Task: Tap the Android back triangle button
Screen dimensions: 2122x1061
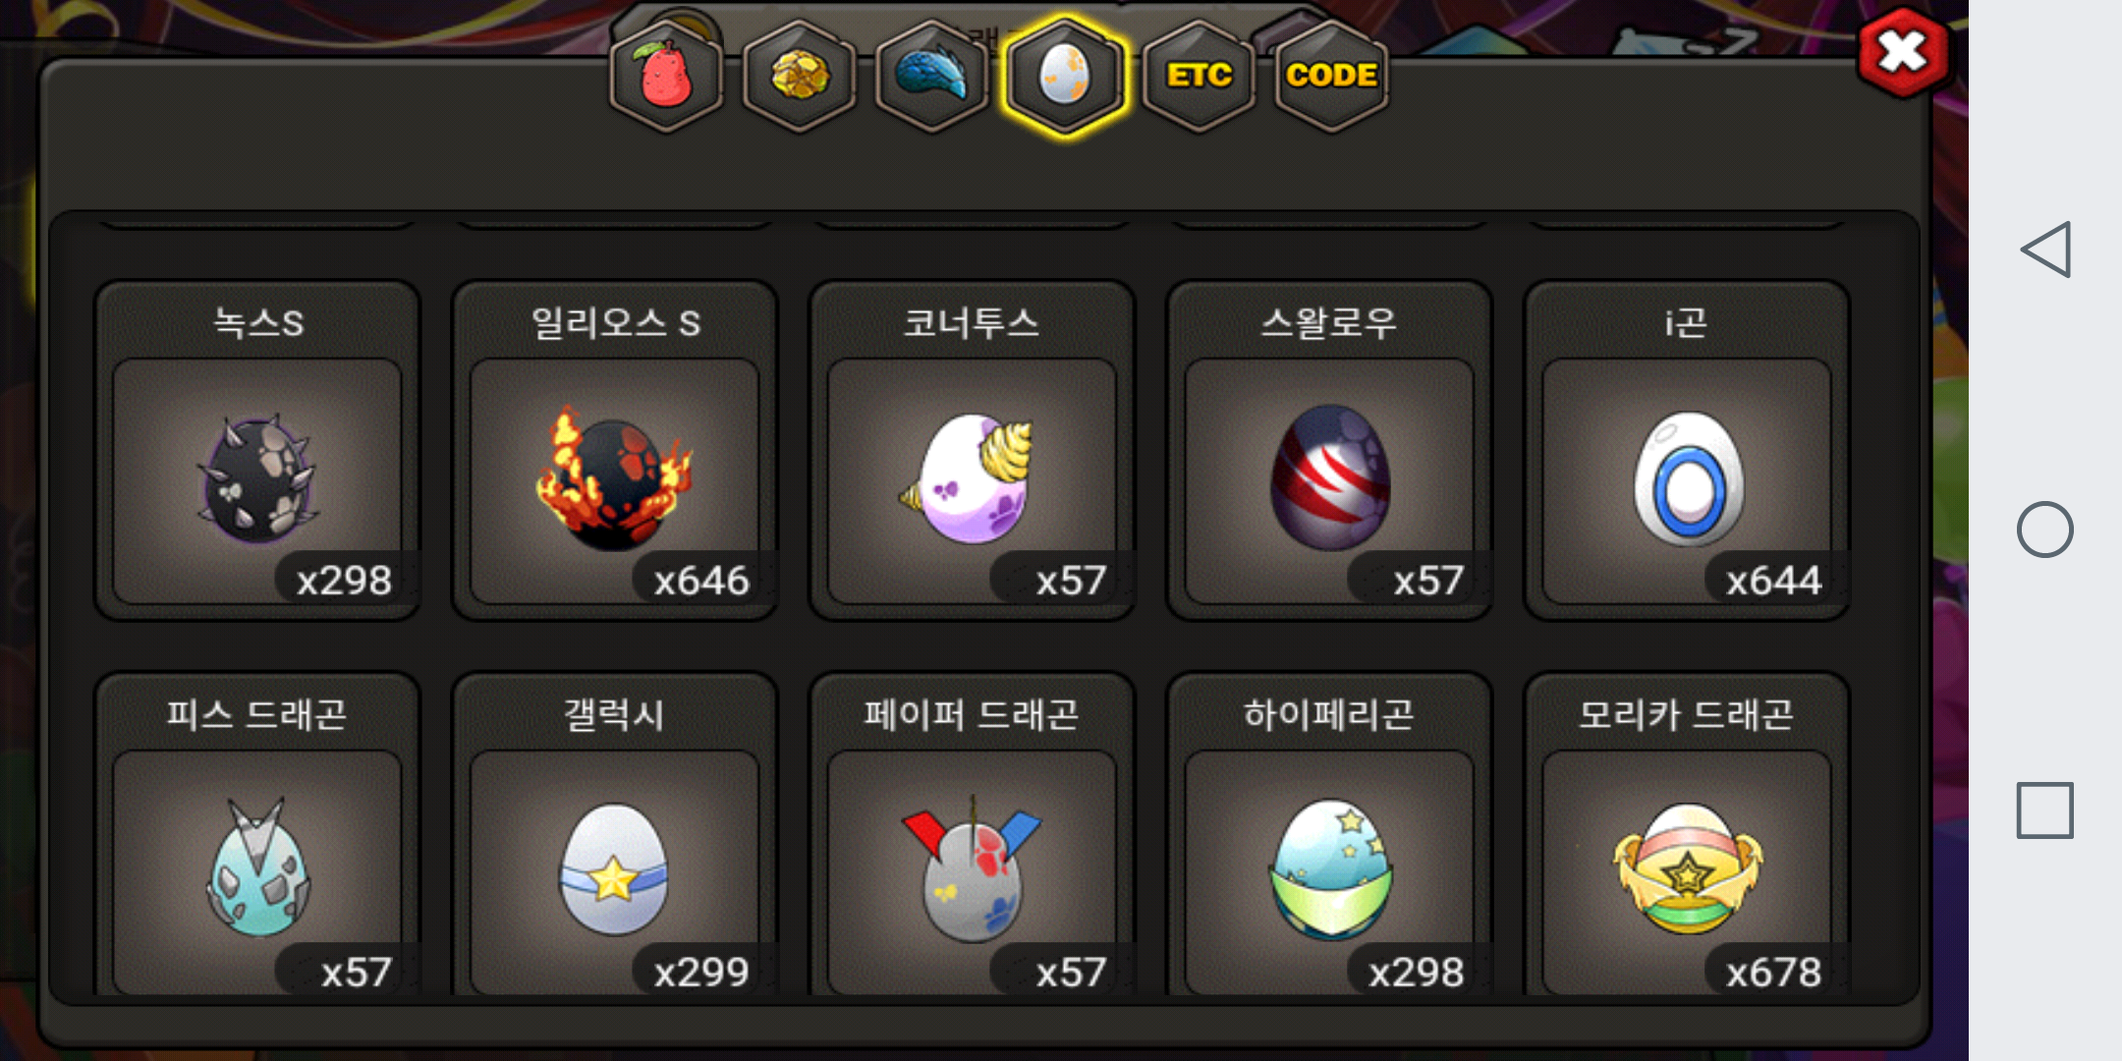Action: click(2045, 250)
